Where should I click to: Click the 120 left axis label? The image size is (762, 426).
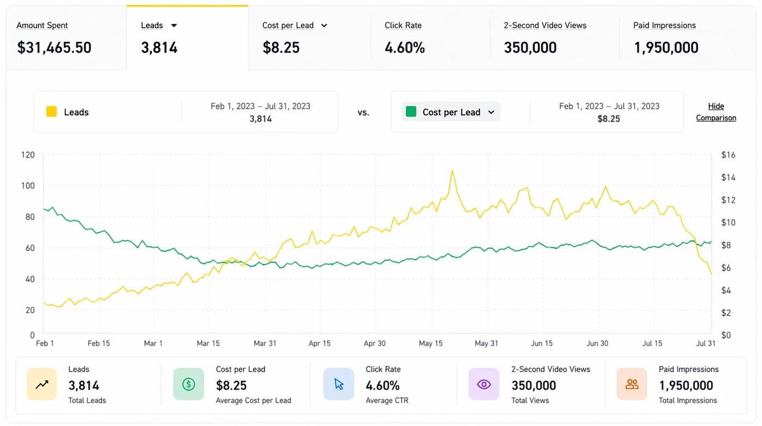click(28, 155)
